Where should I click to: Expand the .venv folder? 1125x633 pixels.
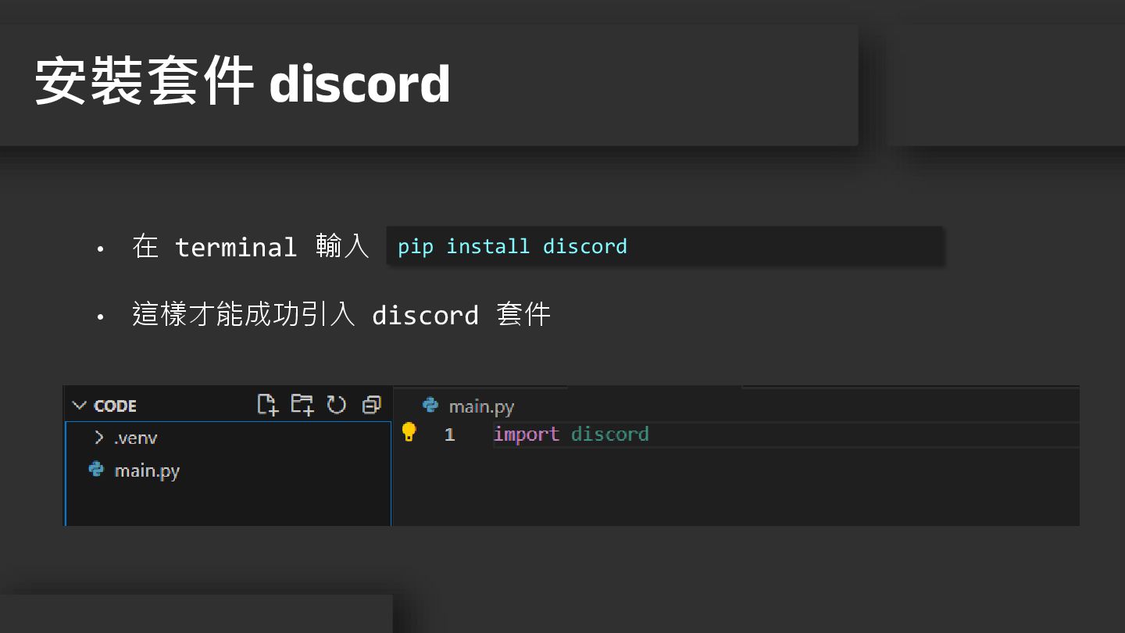99,438
